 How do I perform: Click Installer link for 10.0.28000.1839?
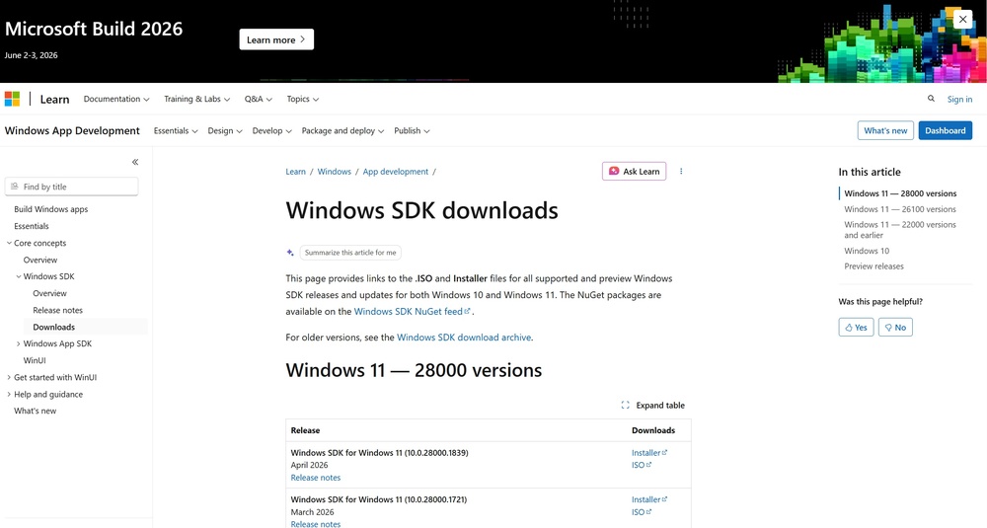pyautogui.click(x=649, y=452)
